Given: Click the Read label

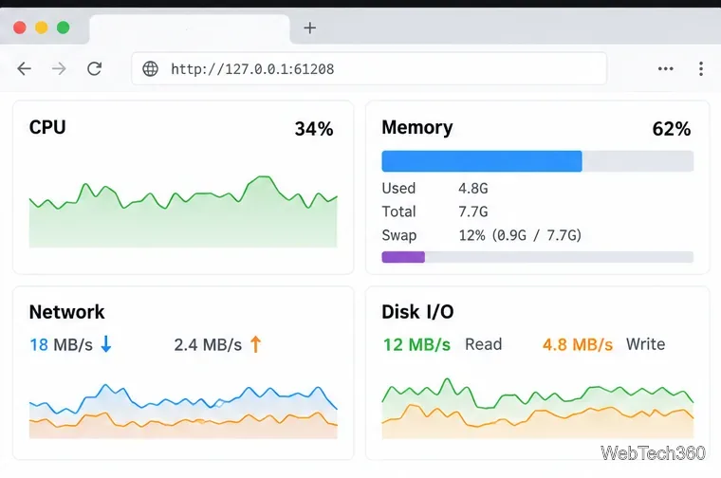Looking at the screenshot, I should click(483, 344).
